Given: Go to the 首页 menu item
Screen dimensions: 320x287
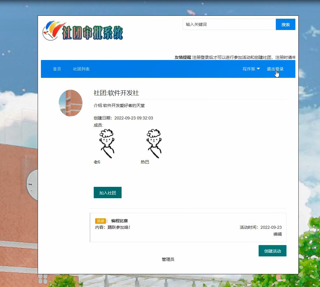Looking at the screenshot, I should [x=57, y=69].
